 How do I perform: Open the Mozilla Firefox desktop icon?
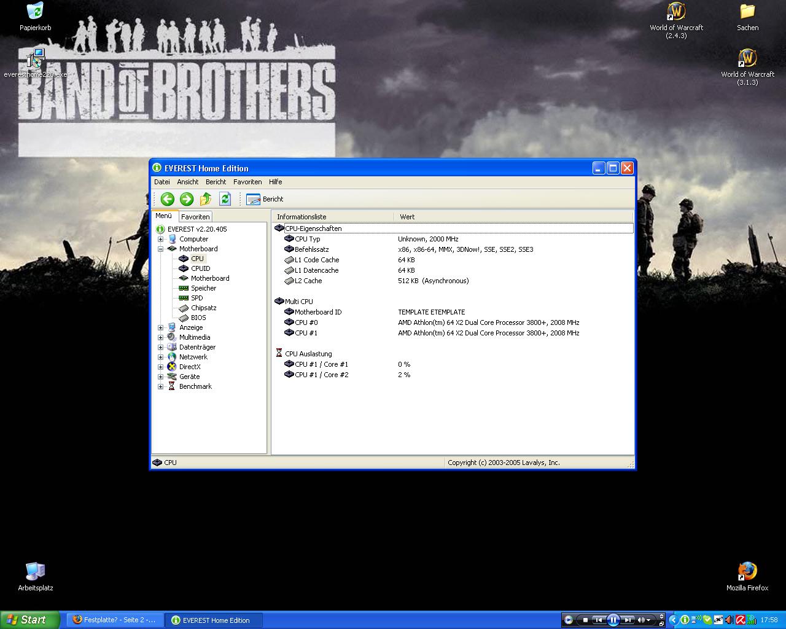click(x=747, y=577)
